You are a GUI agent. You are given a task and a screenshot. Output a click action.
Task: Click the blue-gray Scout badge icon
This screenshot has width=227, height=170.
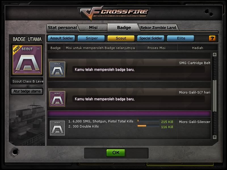[x=57, y=69]
